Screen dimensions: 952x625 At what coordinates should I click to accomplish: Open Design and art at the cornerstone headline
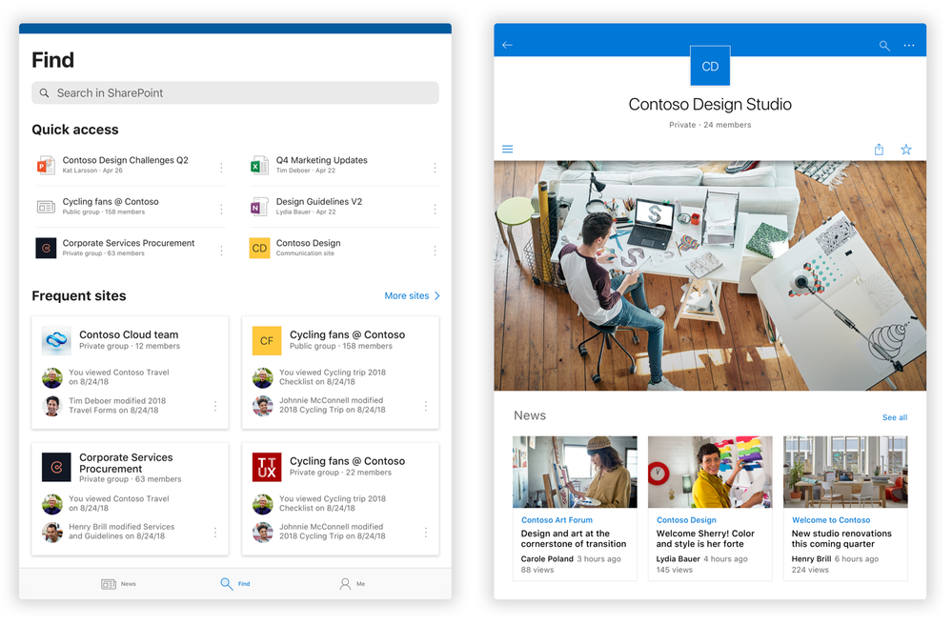pos(573,539)
